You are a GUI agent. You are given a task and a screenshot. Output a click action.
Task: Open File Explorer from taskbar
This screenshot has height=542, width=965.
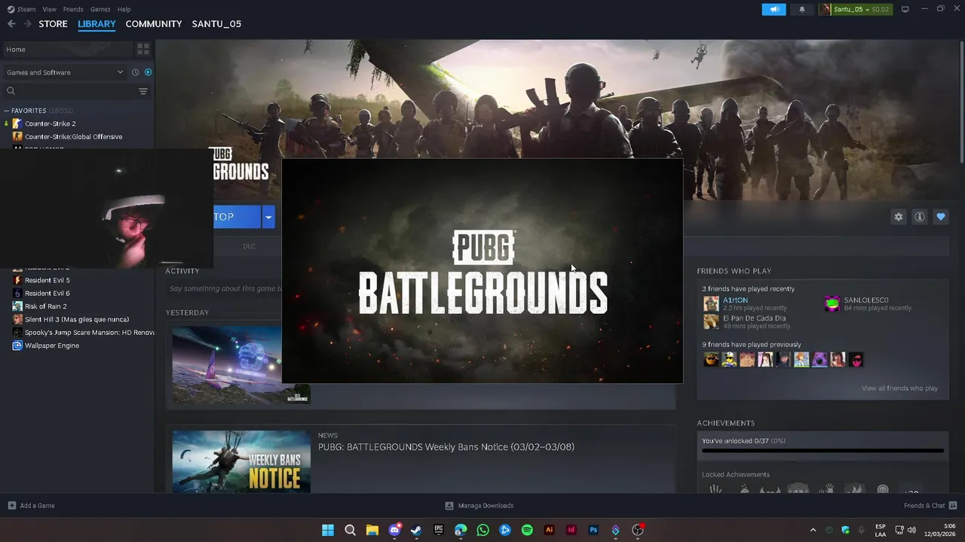372,530
